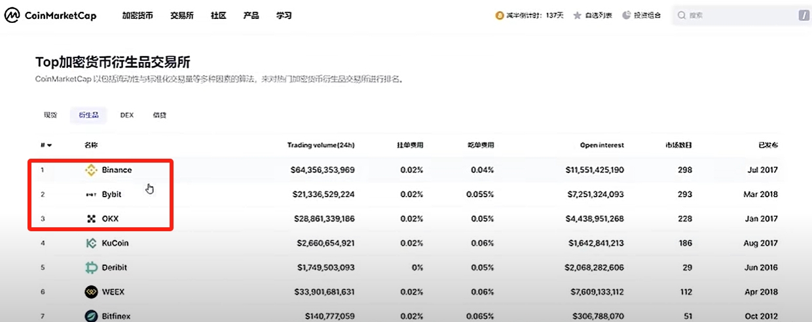Switch to the 现货 tab
The image size is (812, 322).
click(x=50, y=115)
